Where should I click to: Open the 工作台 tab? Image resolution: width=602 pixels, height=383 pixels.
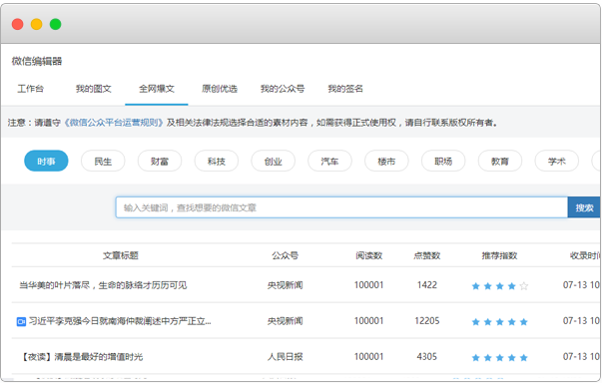[30, 89]
